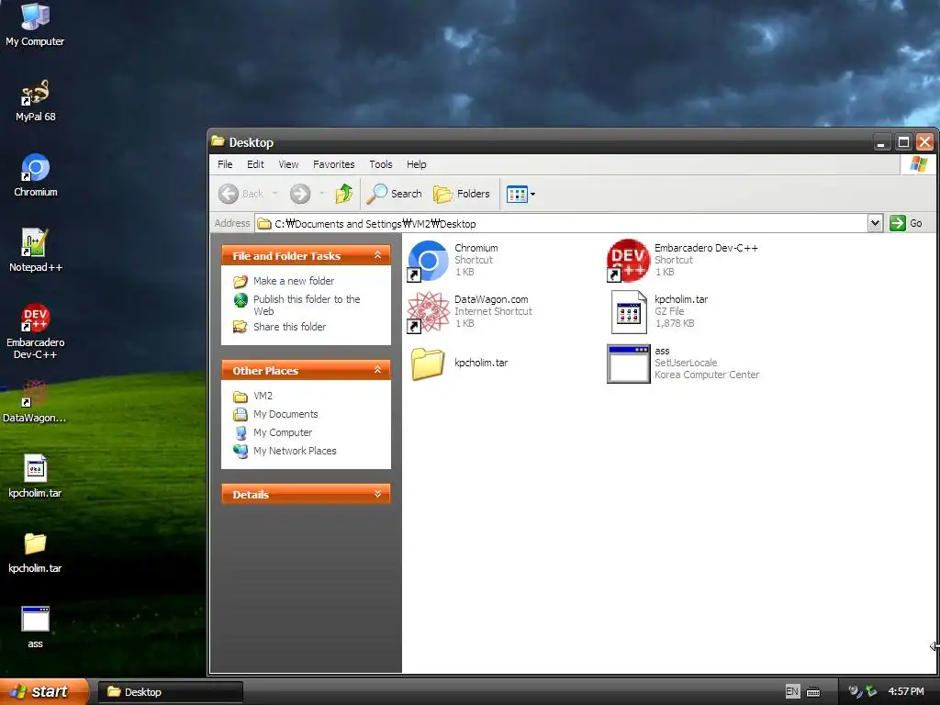Open the Tools menu
940x705 pixels.
381,164
